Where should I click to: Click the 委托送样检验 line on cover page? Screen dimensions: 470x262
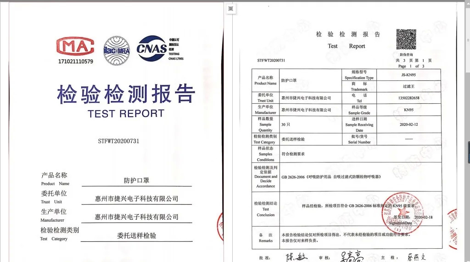137,236
